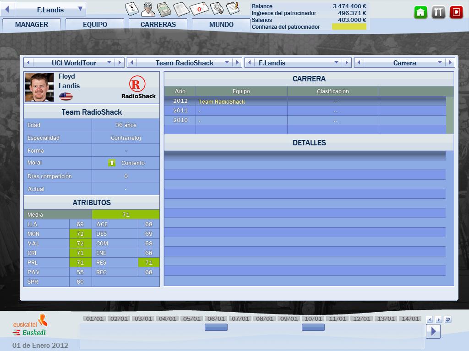
Task: Open the newspaper icon in the toolbar
Action: 182,8
